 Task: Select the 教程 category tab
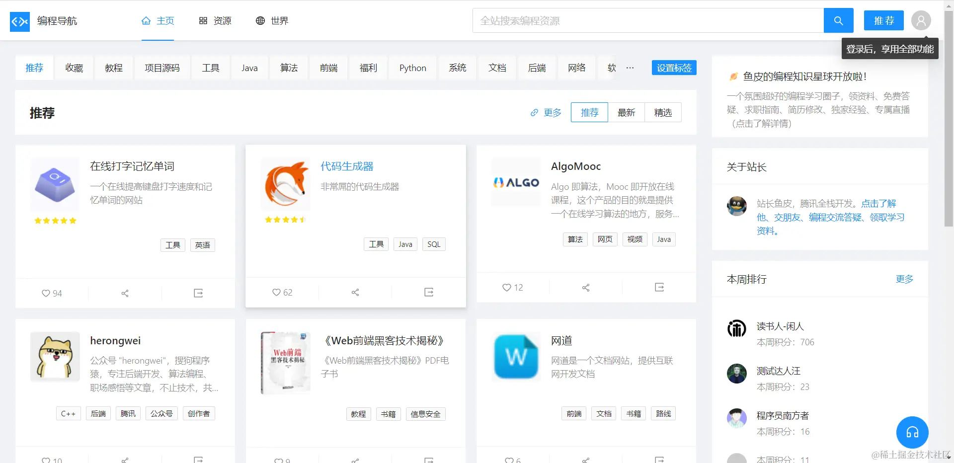(x=114, y=68)
